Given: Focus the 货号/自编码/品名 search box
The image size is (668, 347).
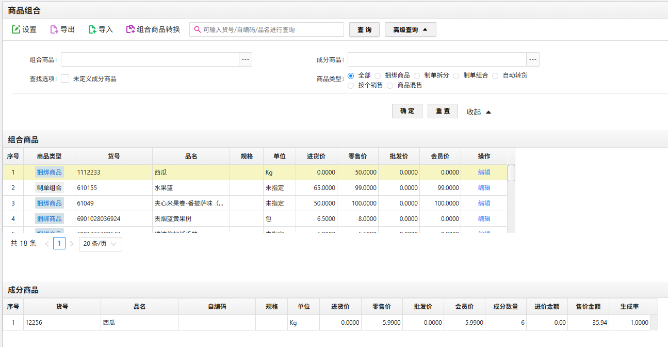Looking at the screenshot, I should point(267,29).
